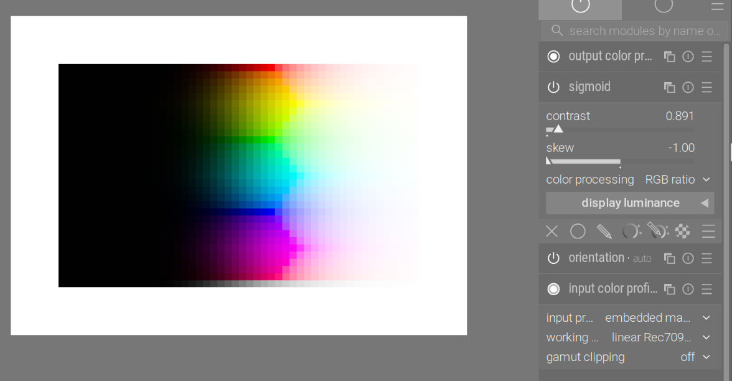732x381 pixels.
Task: Open the input profile embedded matrix dropdown
Action: click(x=630, y=318)
